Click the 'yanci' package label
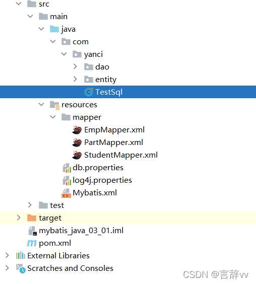The image size is (256, 284). click(x=93, y=54)
